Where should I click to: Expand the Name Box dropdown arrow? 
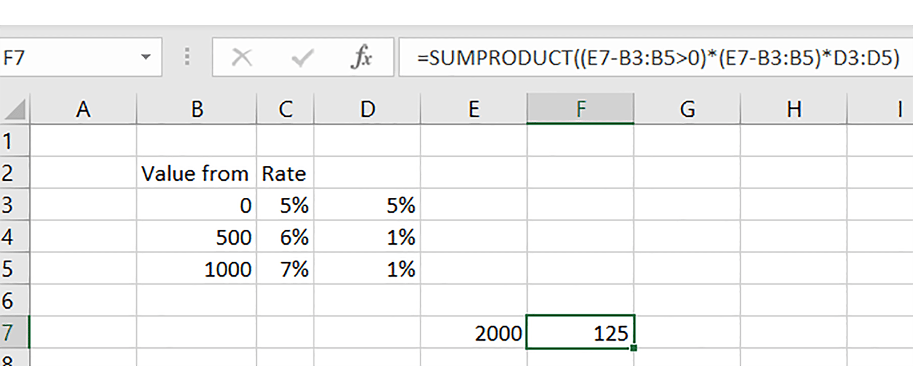pos(146,57)
